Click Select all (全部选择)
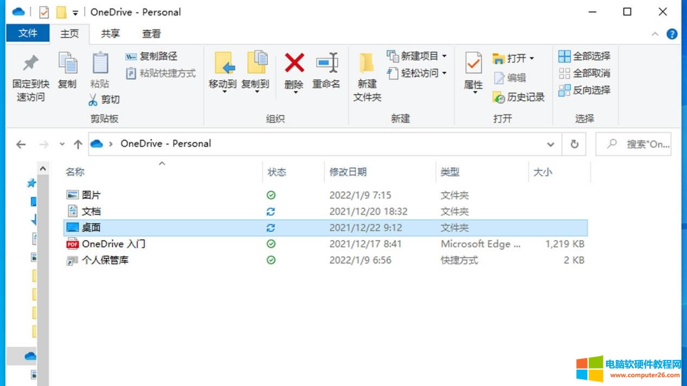This screenshot has width=687, height=386. (x=584, y=56)
